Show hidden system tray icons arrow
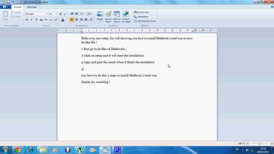 click(242, 150)
